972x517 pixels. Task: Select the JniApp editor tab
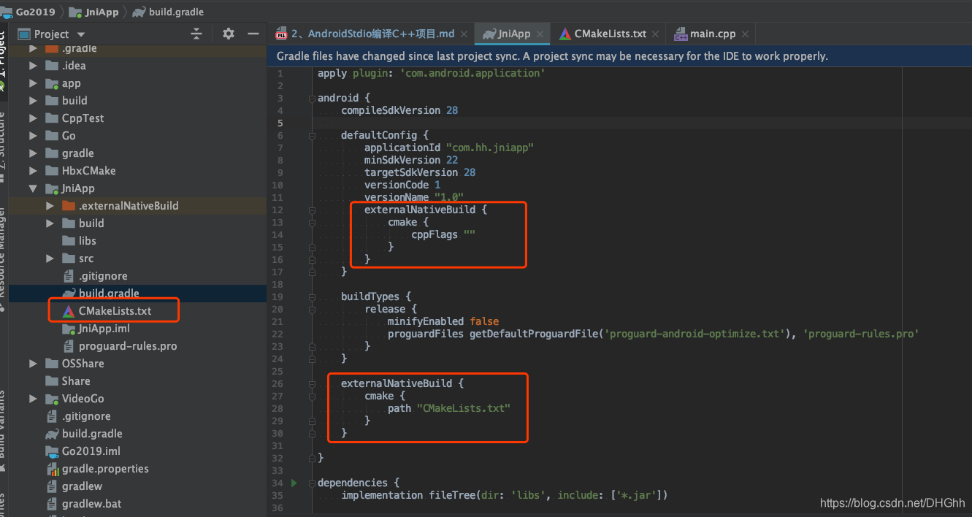pos(512,34)
